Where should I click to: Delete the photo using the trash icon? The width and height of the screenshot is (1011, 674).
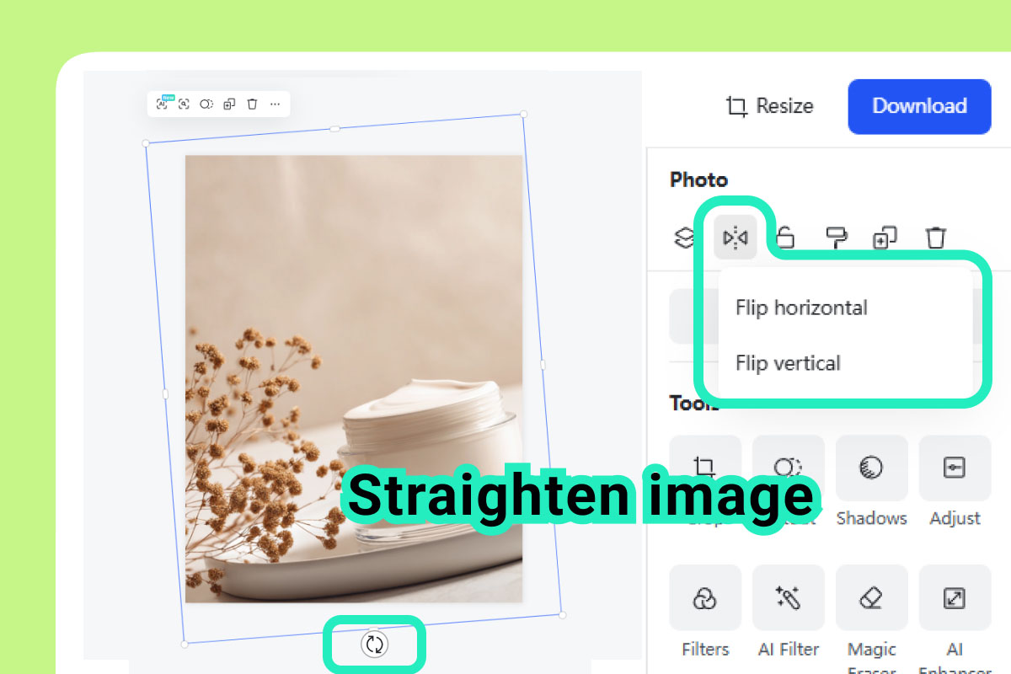point(935,237)
